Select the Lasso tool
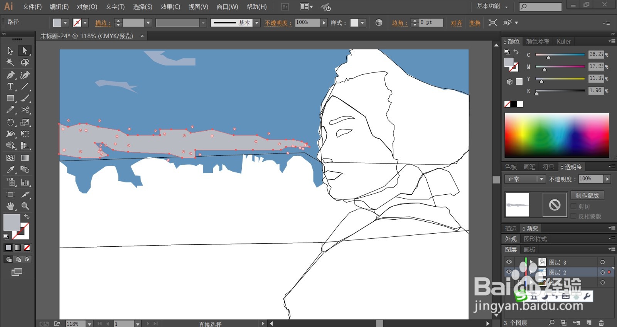The height and width of the screenshot is (327, 617). point(25,62)
